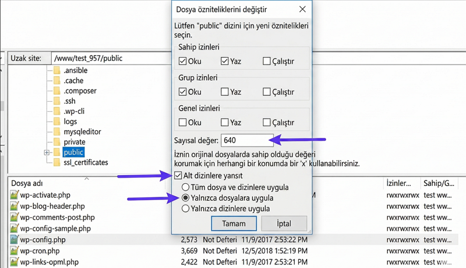This screenshot has height=268, width=466.
Task: Select Tüm dosya ve dizinlere uygula
Action: click(x=186, y=187)
